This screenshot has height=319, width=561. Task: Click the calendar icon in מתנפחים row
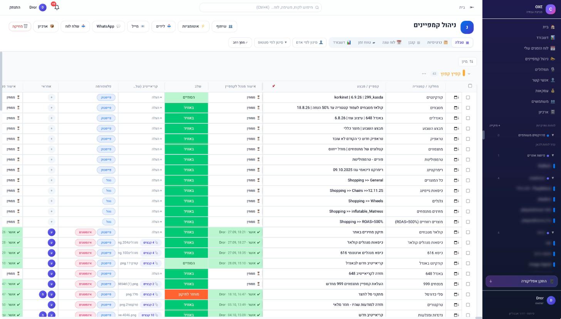click(455, 149)
